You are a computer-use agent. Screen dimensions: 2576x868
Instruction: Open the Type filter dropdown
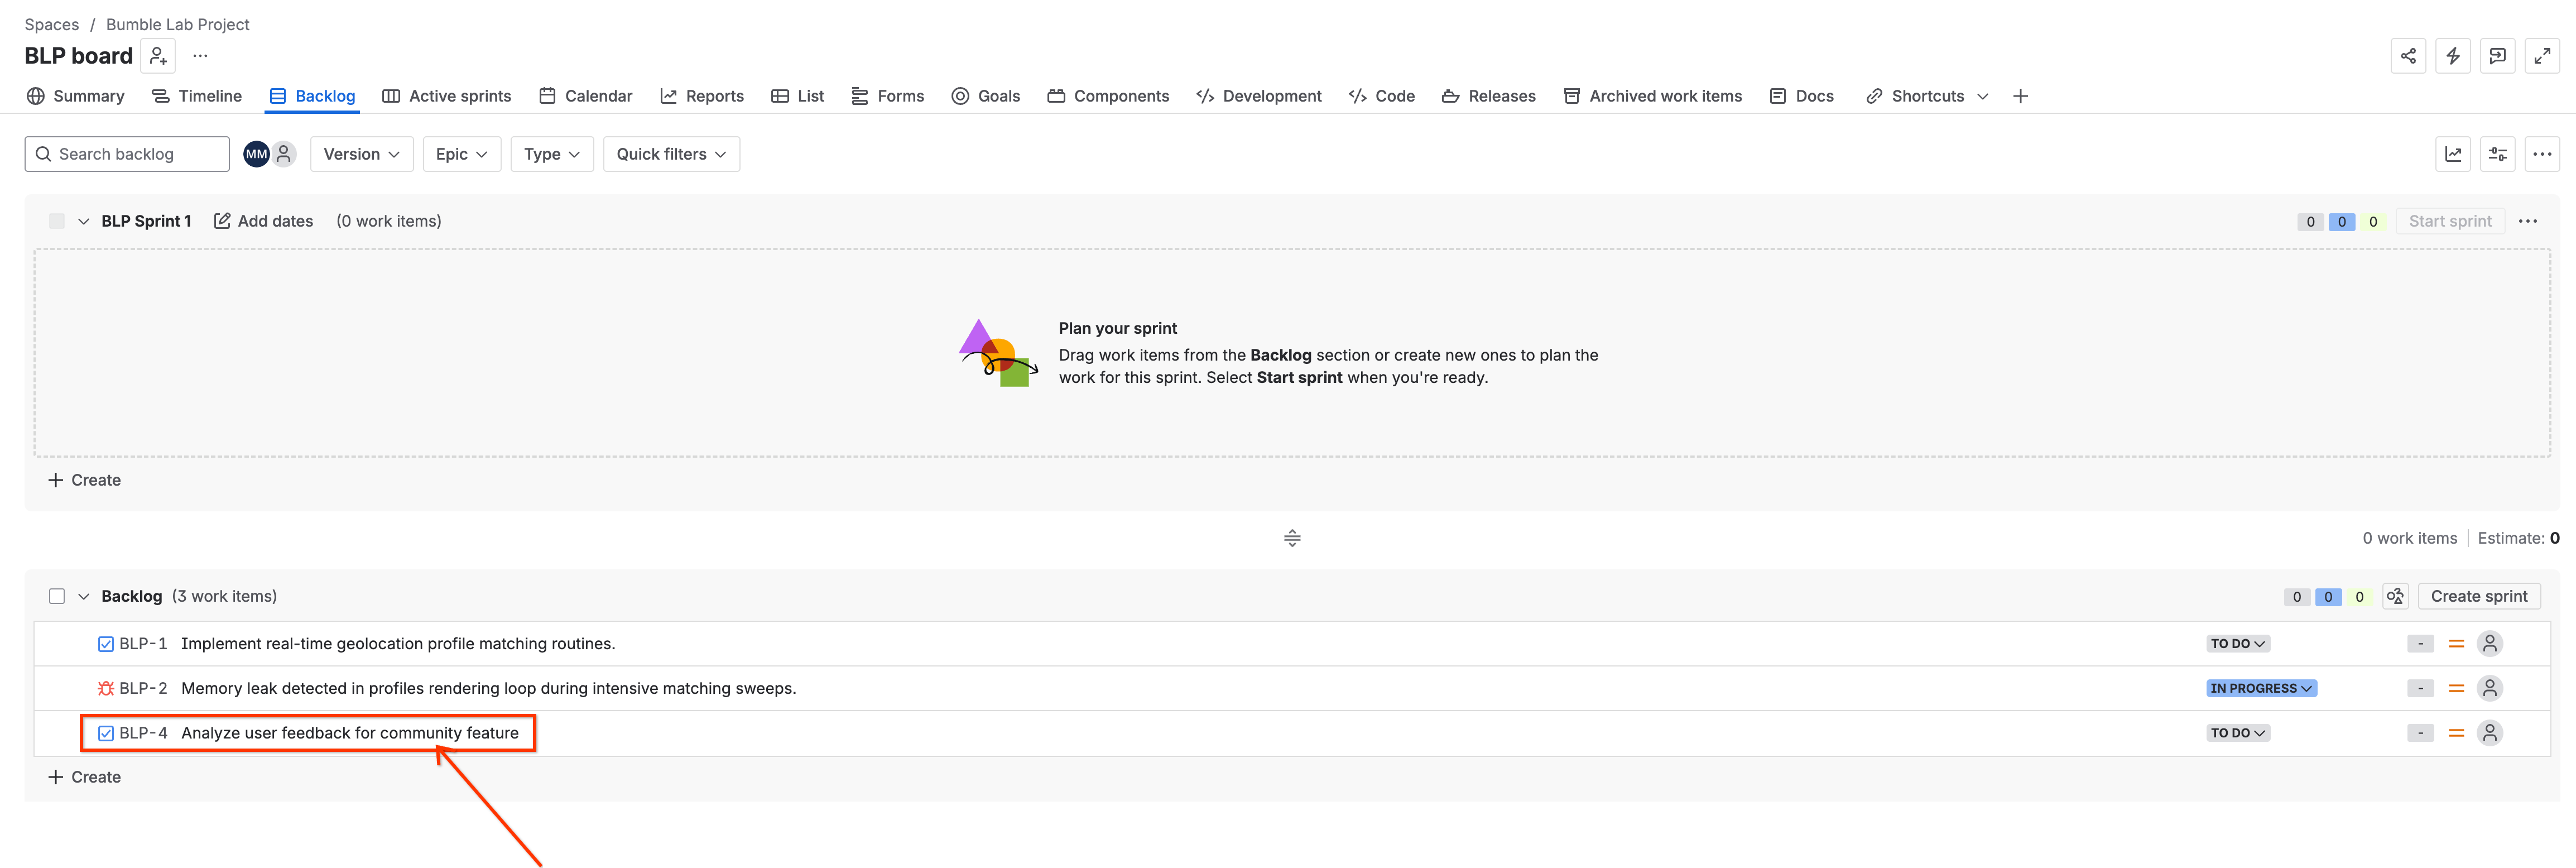pyautogui.click(x=551, y=154)
